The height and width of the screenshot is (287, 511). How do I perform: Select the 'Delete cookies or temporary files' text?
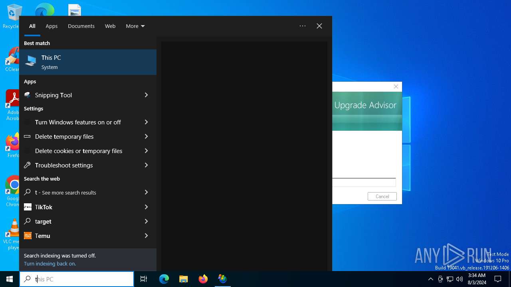(79, 151)
